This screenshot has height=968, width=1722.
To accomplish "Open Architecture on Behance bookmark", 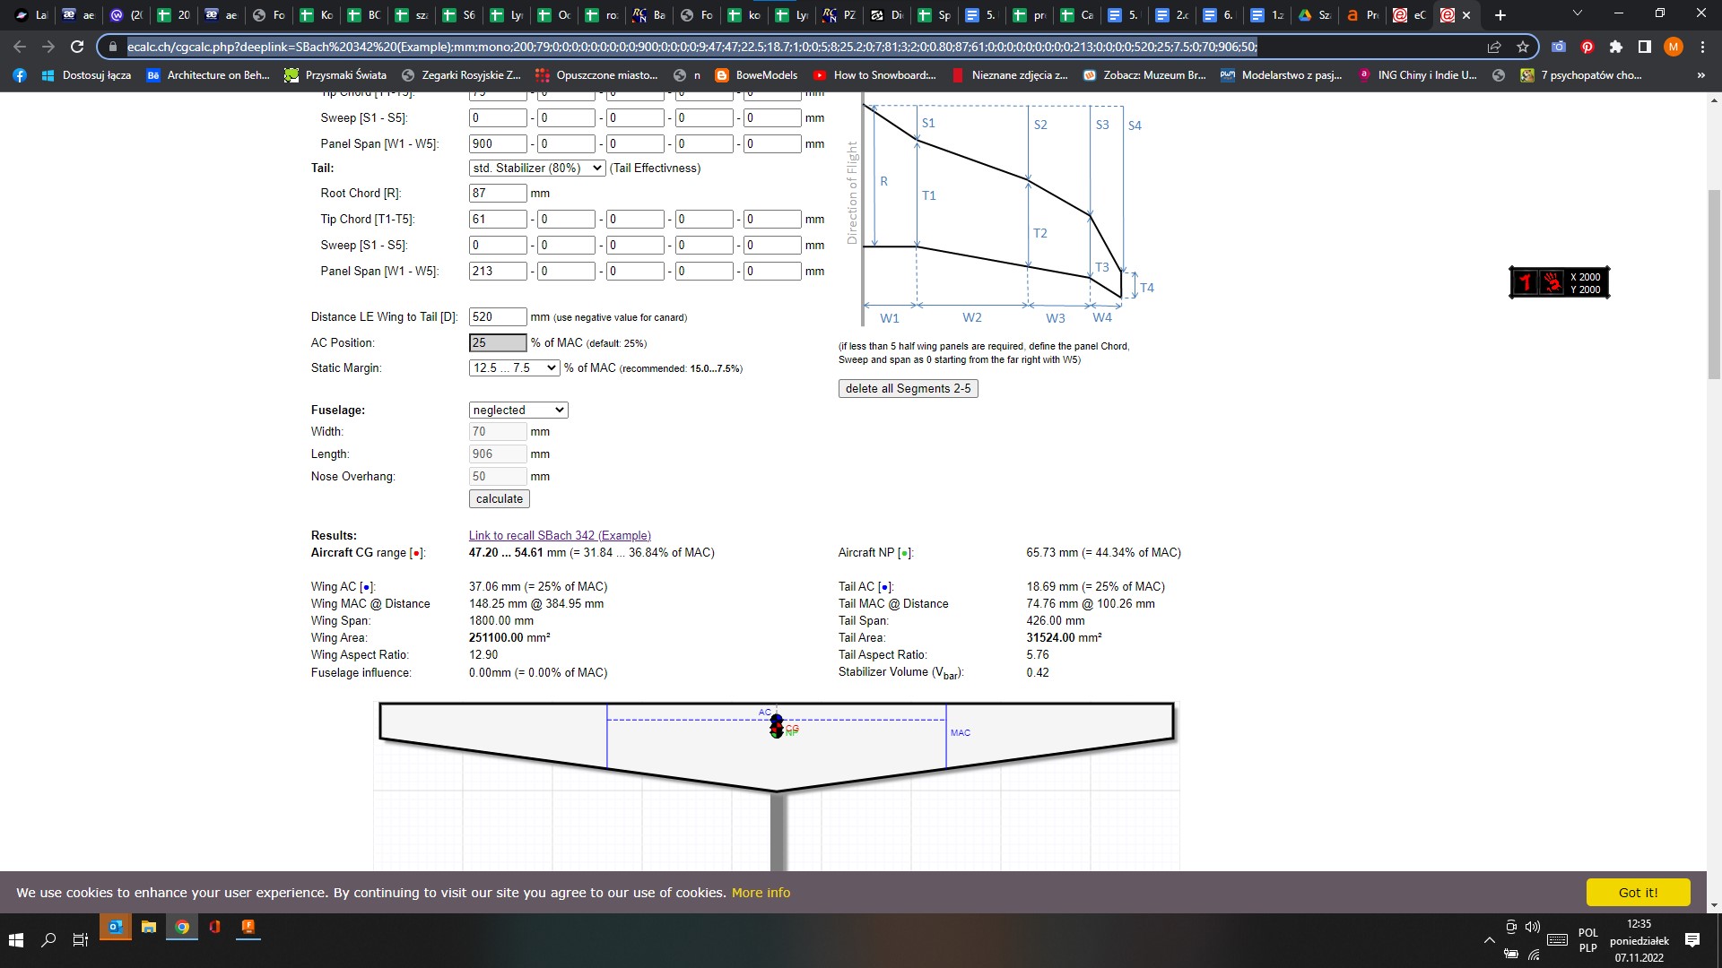I will 208,75.
